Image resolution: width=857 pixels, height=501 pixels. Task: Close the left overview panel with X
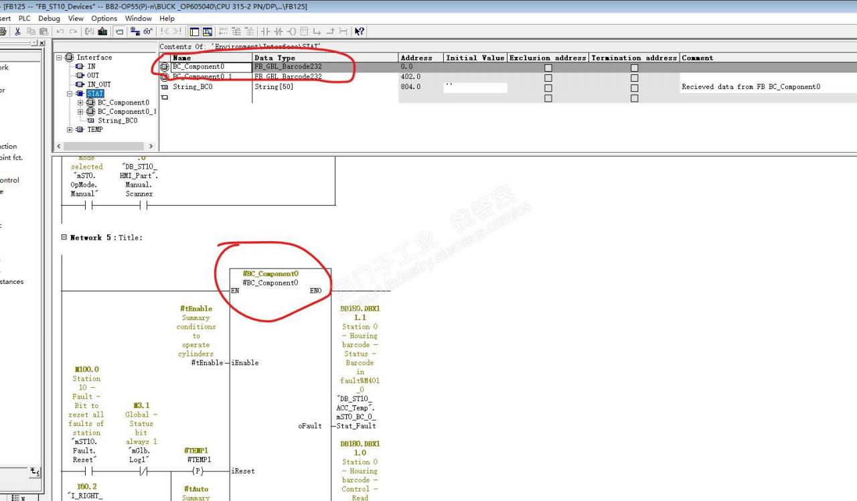[x=42, y=44]
